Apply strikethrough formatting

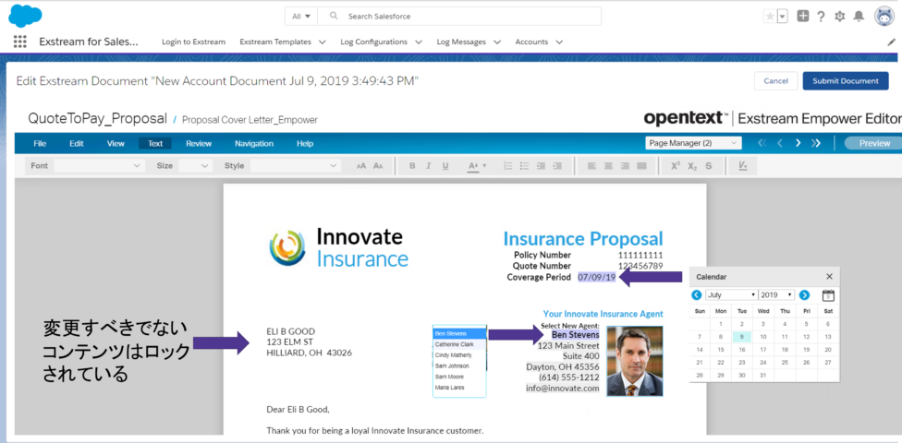click(x=709, y=166)
